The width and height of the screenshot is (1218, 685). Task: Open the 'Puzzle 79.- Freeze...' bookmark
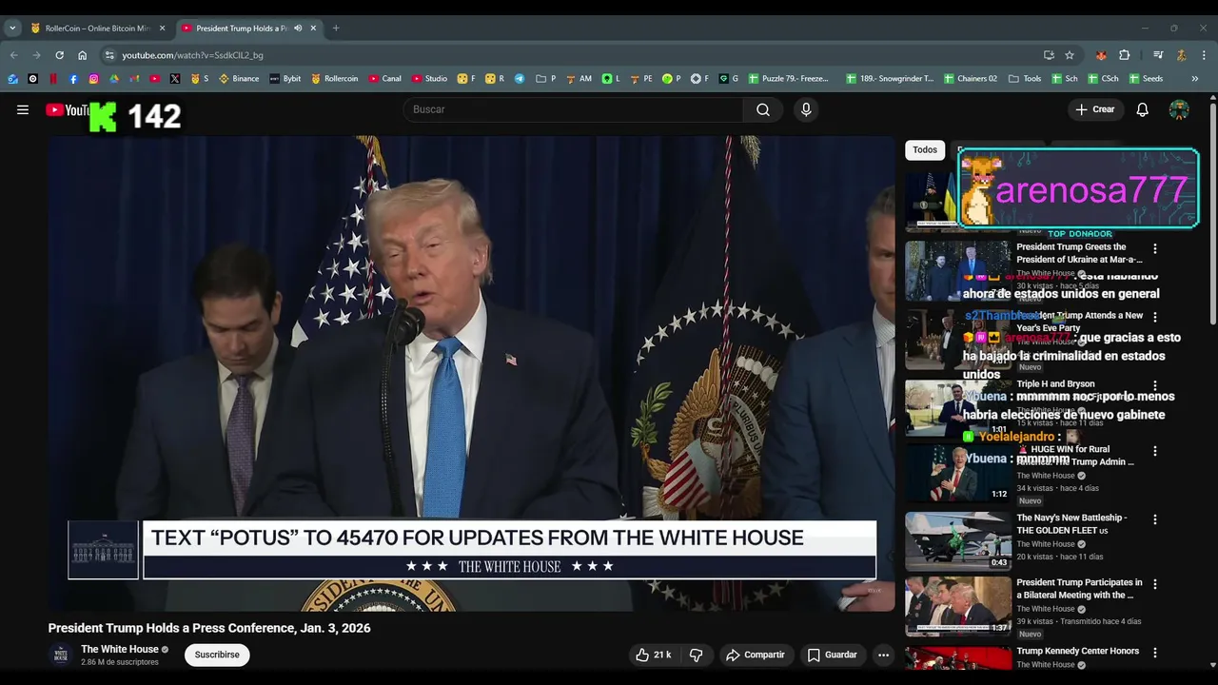[789, 79]
